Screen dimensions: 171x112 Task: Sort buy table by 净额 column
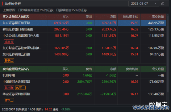[113, 17]
